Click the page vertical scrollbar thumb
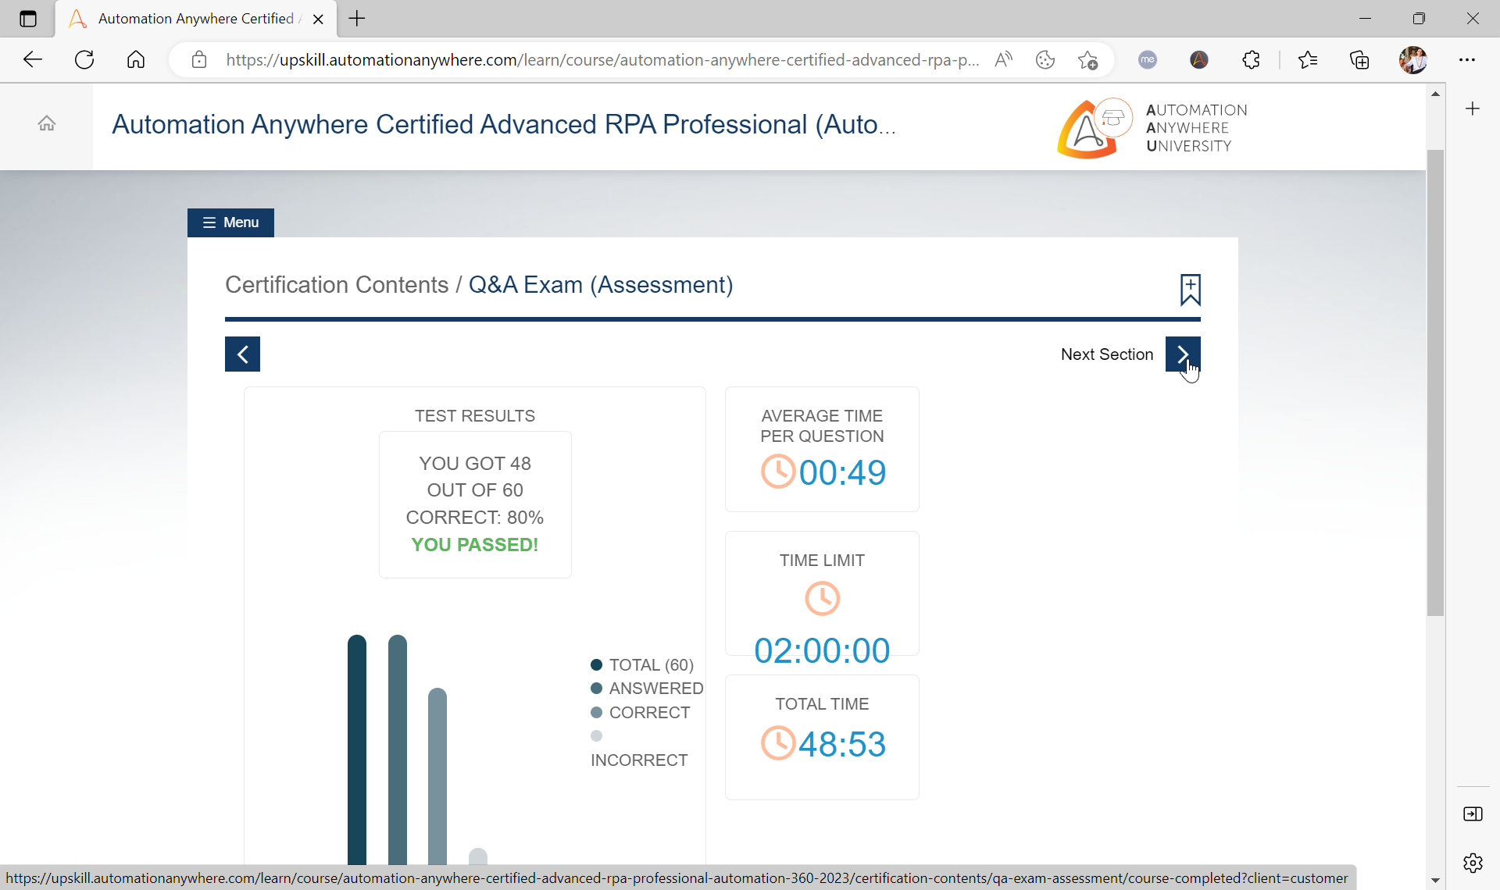This screenshot has width=1500, height=890. tap(1435, 383)
